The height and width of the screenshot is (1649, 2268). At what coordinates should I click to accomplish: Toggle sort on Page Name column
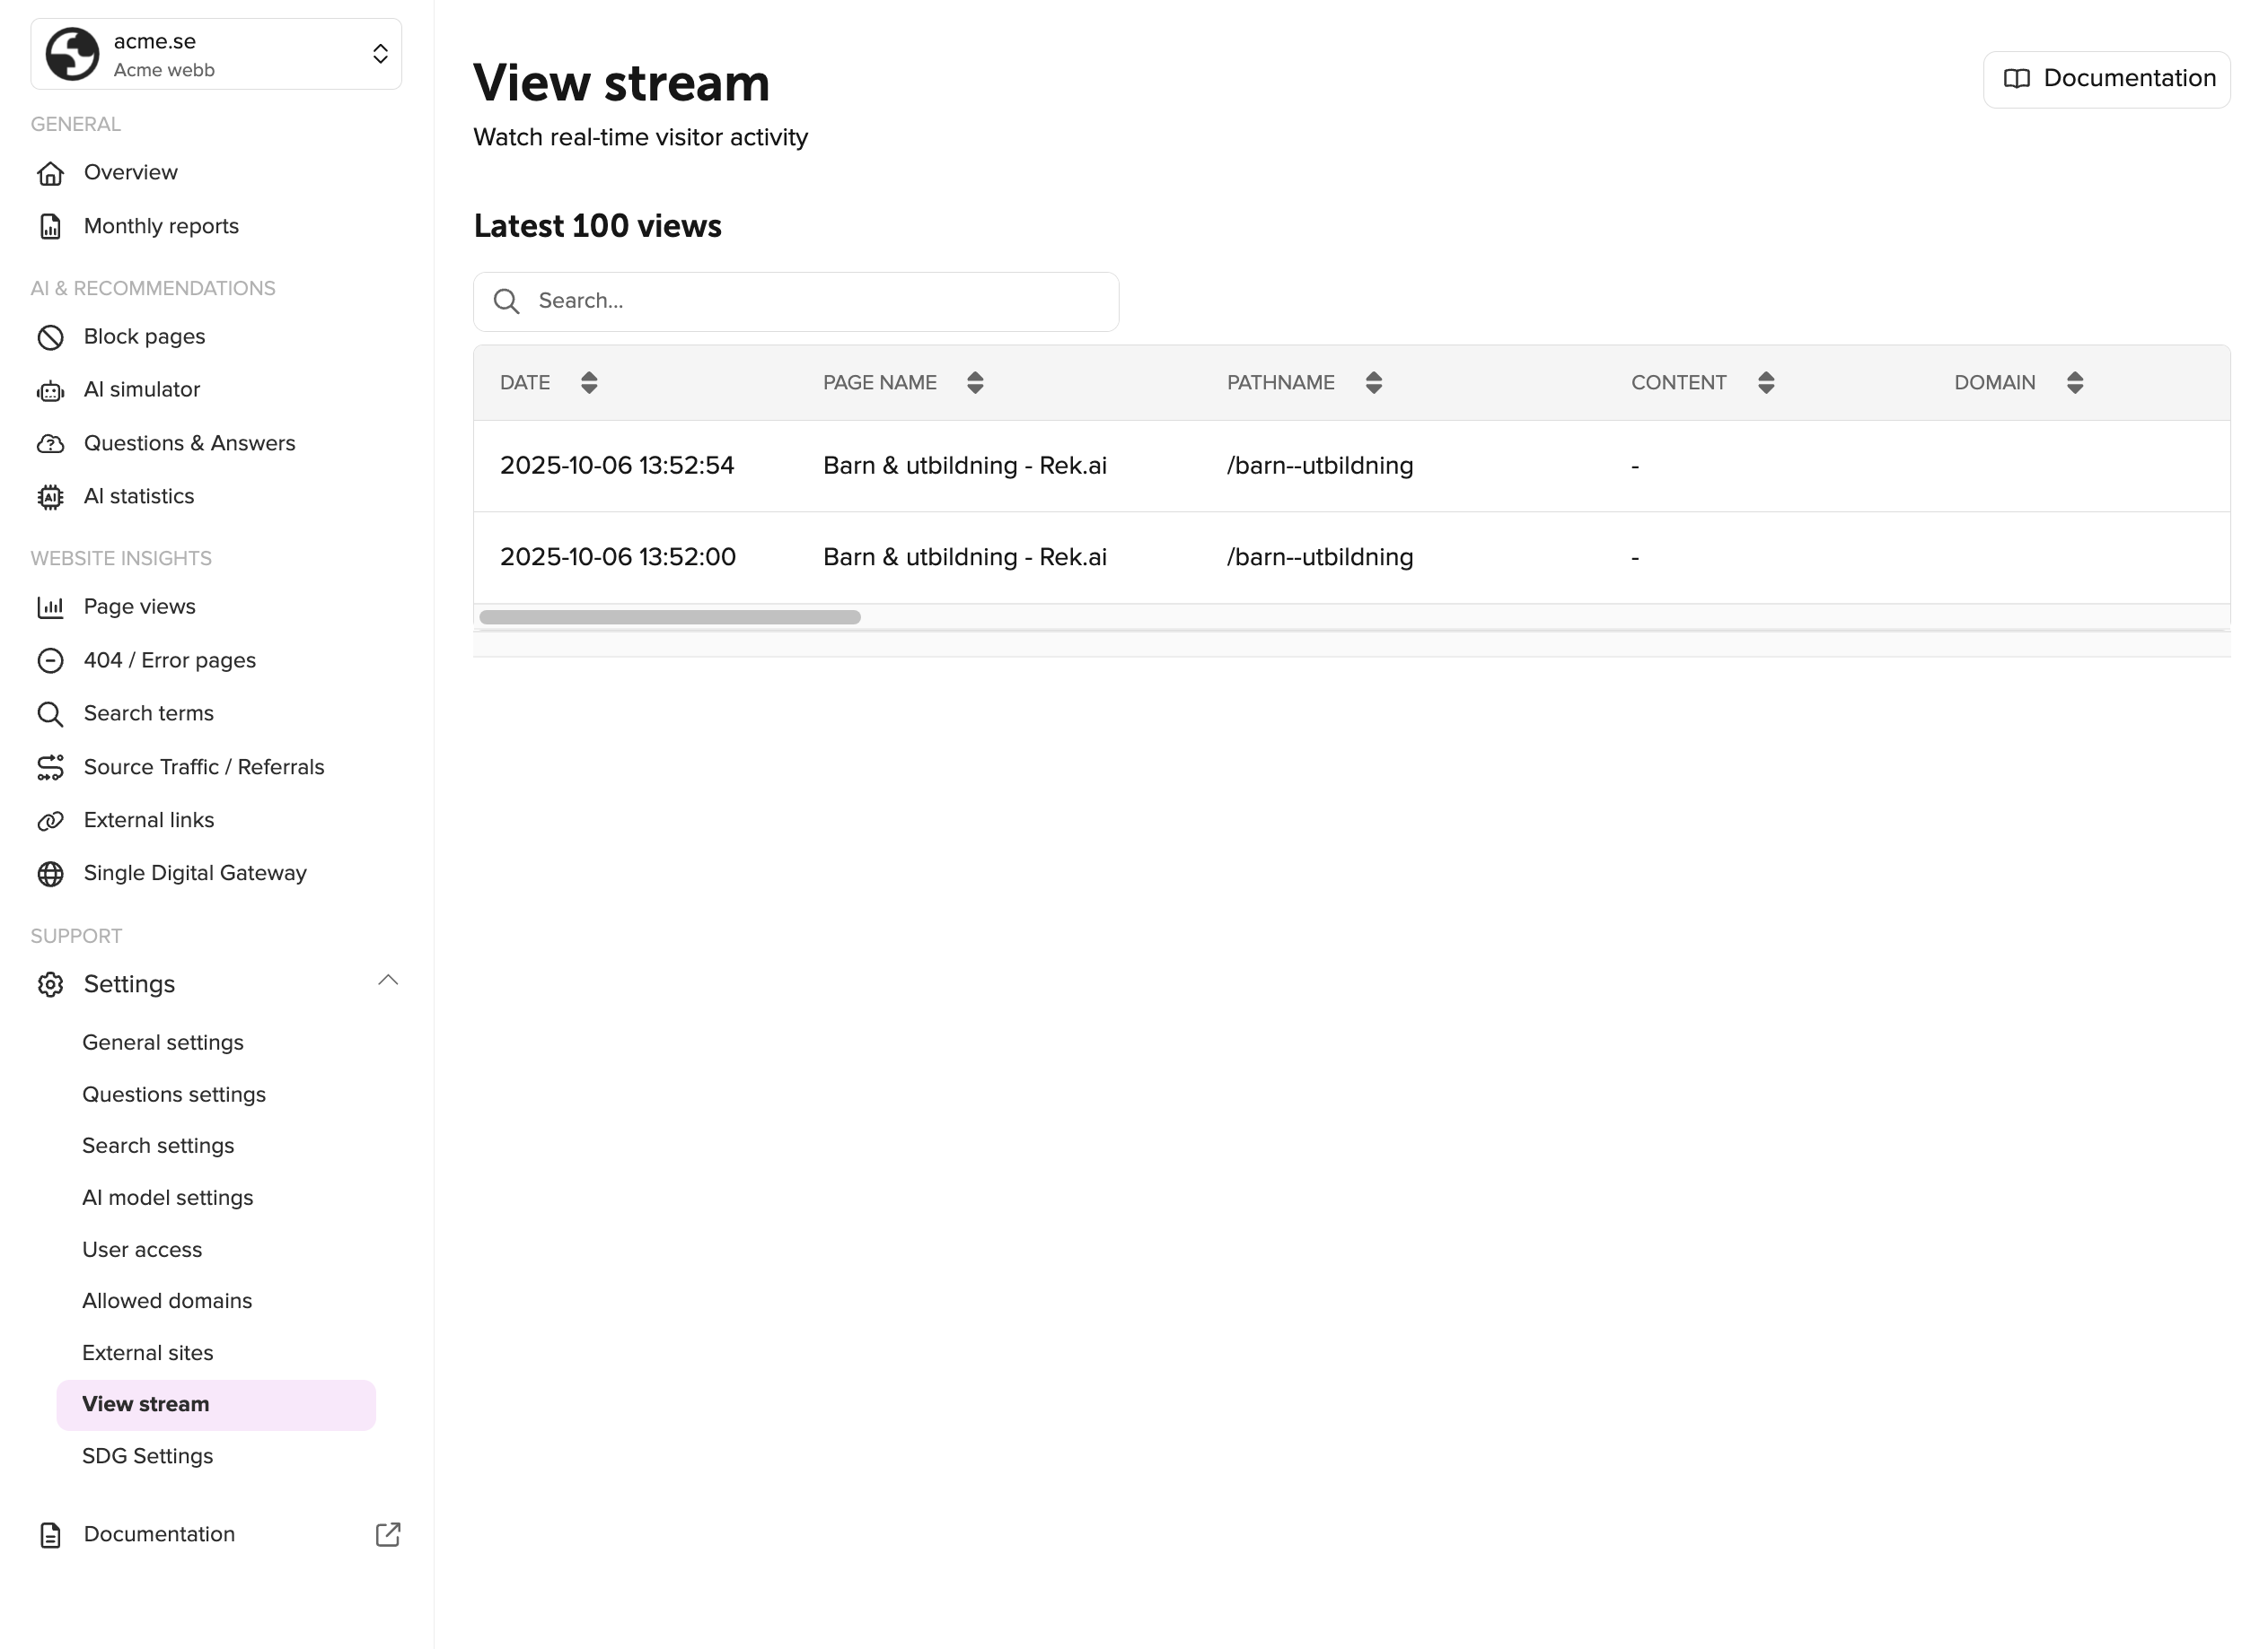975,383
